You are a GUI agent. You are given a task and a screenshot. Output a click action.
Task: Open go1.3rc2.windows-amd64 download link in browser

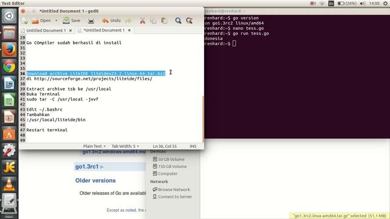[114, 152]
